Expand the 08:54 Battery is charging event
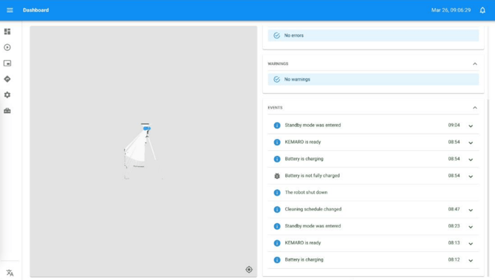This screenshot has height=280, width=495. 471,160
